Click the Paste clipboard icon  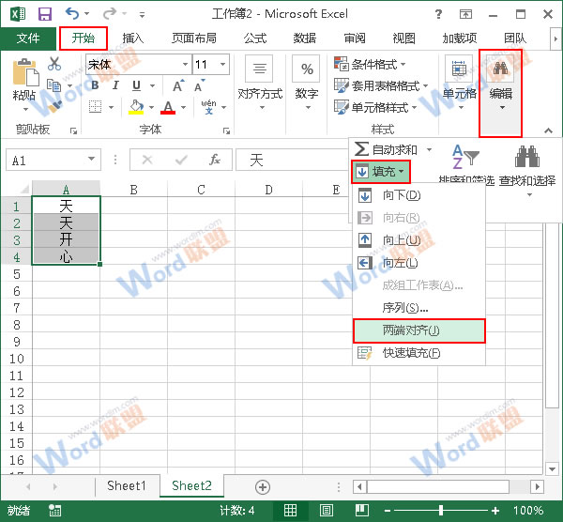25,73
